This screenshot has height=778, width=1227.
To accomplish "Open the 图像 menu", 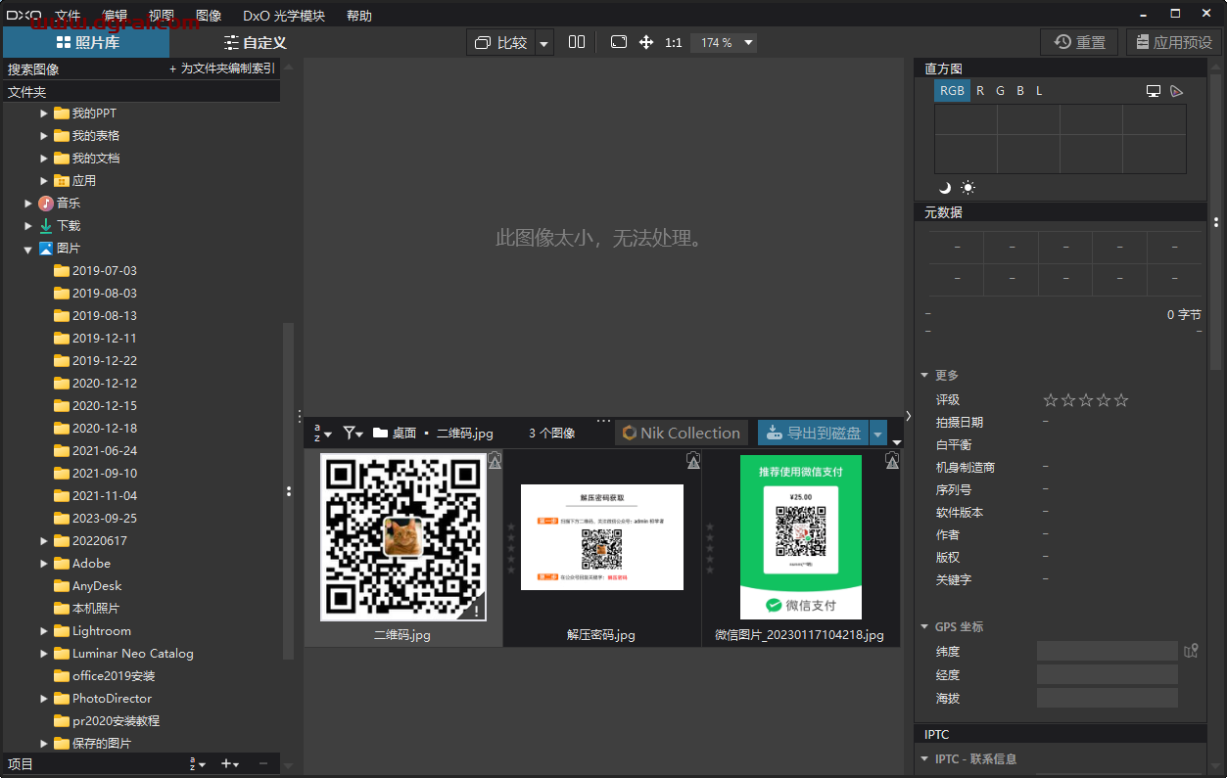I will coord(209,16).
